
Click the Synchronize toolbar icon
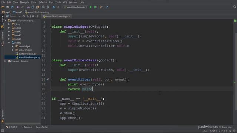coord(12,7)
